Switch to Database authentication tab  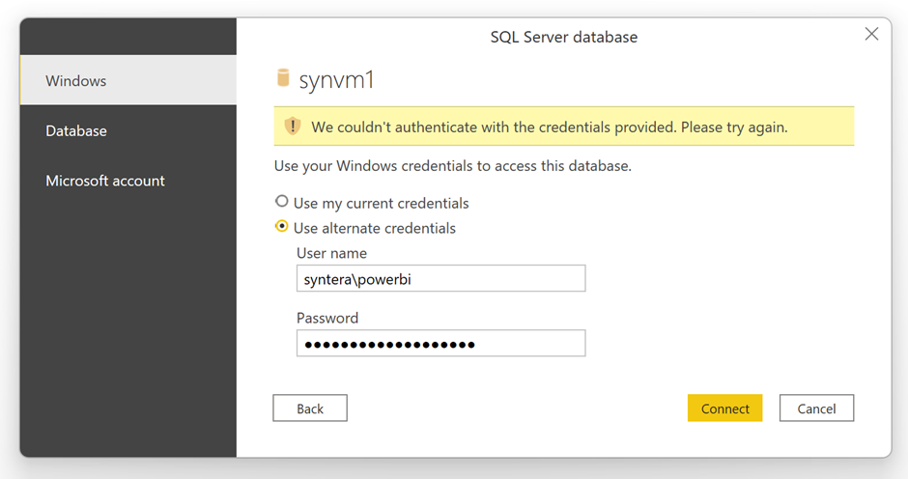(x=128, y=131)
